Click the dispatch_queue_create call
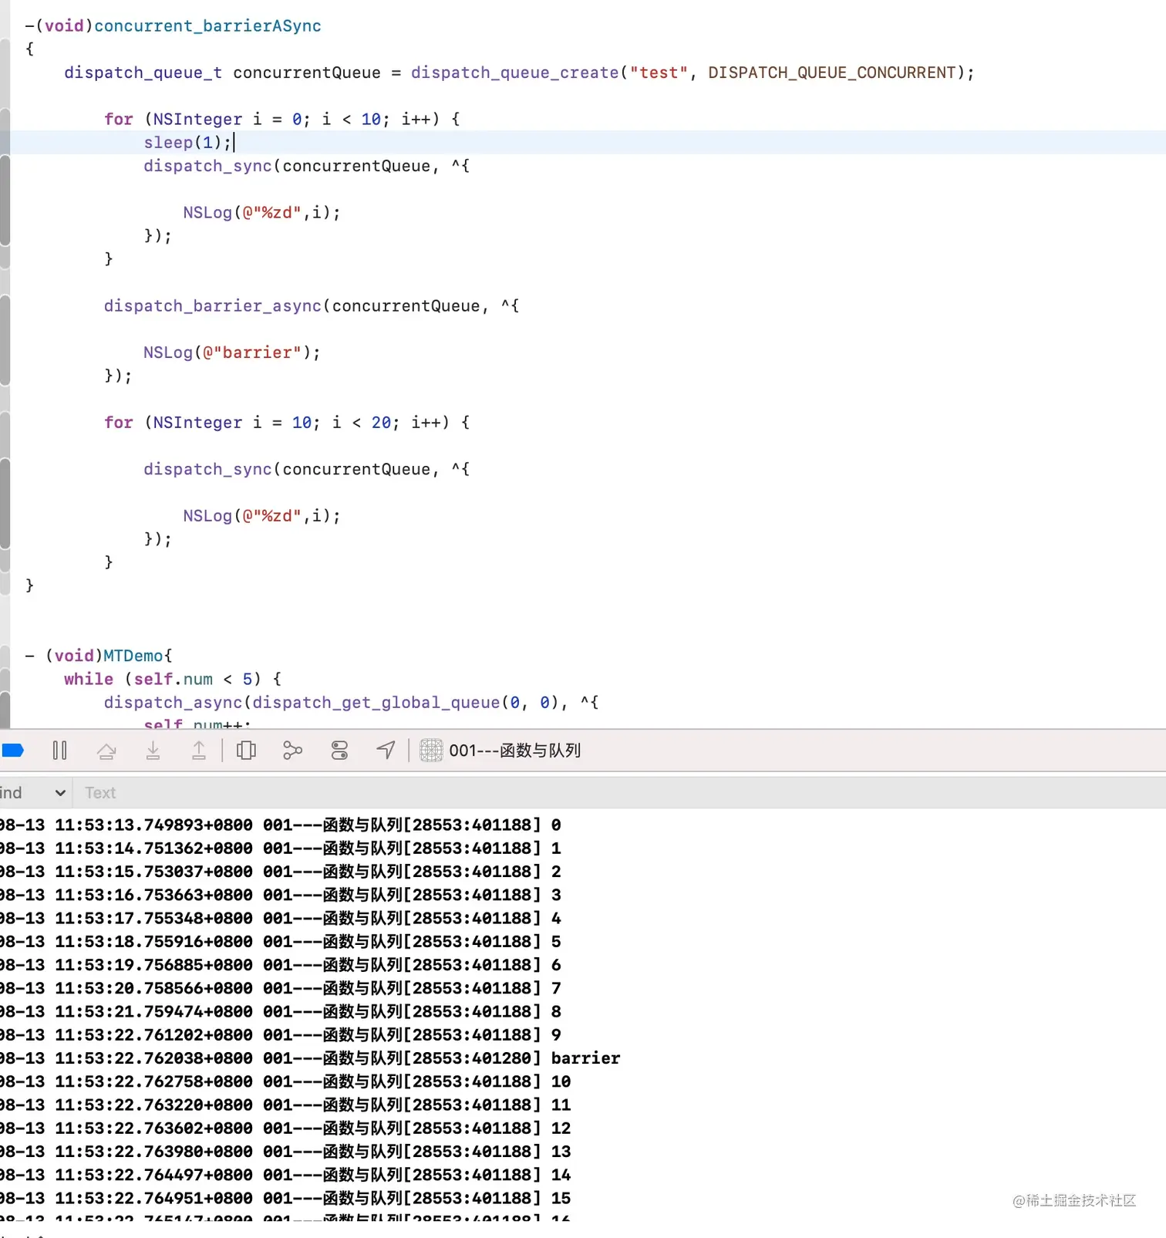Viewport: 1166px width, 1238px height. tap(515, 73)
